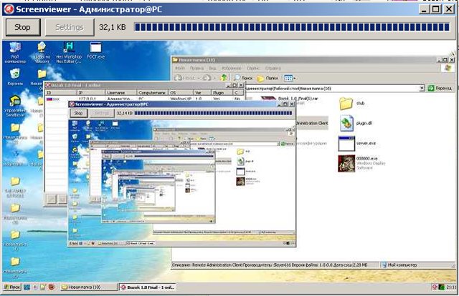Click the Переход go button
The height and width of the screenshot is (296, 459).
pos(440,88)
